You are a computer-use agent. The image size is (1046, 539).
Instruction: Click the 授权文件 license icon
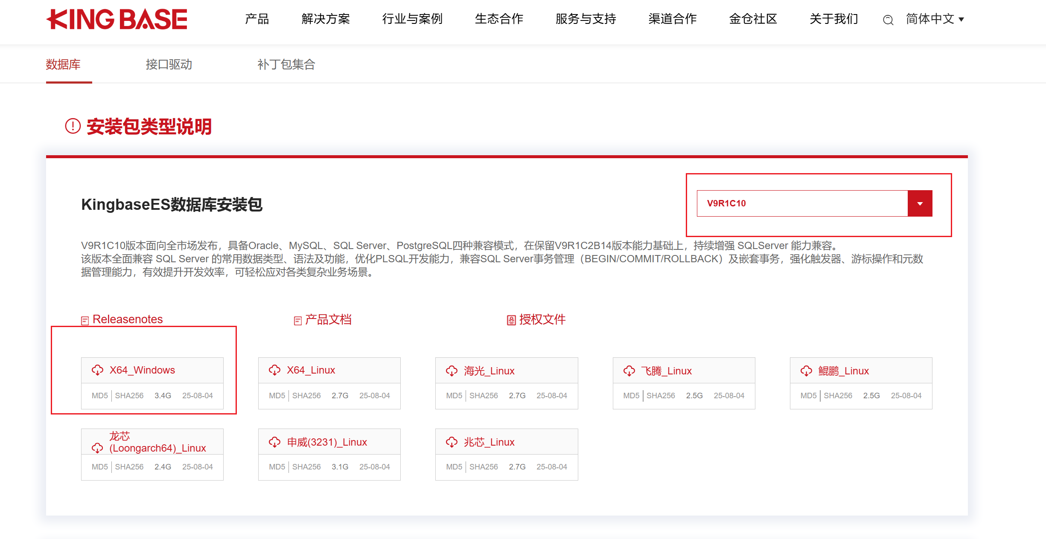click(x=511, y=320)
